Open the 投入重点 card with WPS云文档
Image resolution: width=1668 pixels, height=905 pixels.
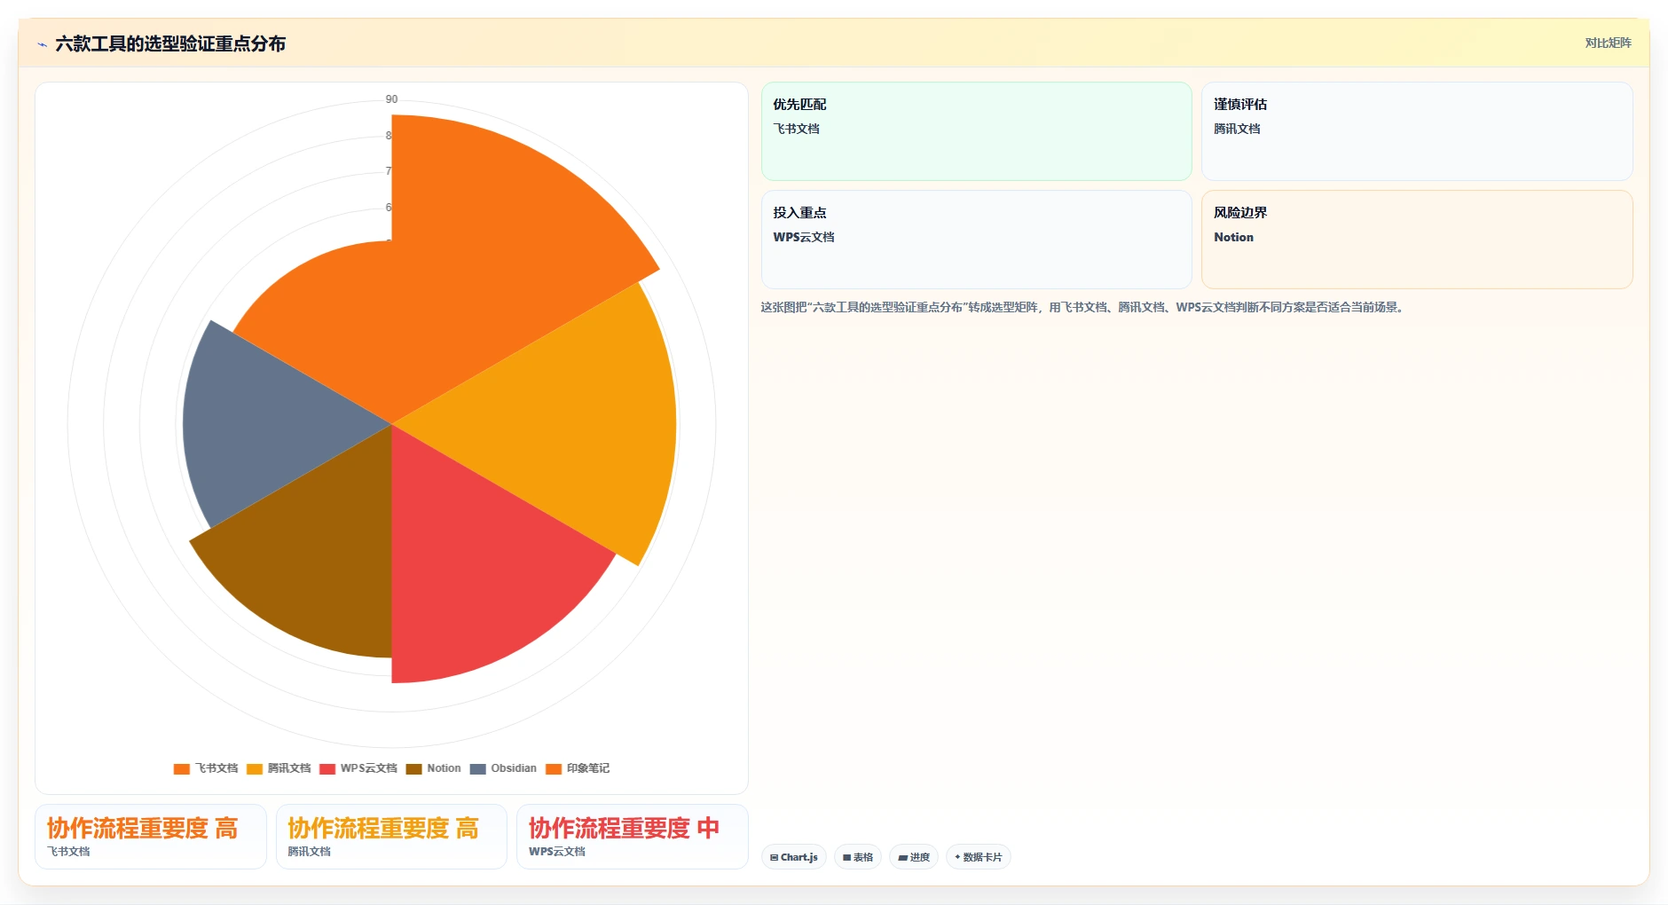click(976, 240)
